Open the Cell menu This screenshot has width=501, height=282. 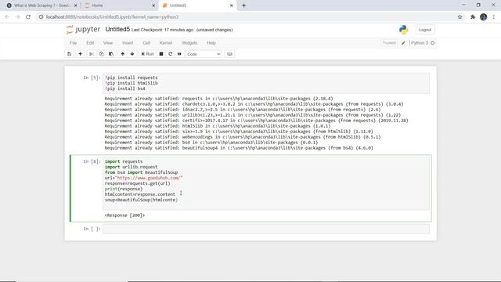[146, 43]
